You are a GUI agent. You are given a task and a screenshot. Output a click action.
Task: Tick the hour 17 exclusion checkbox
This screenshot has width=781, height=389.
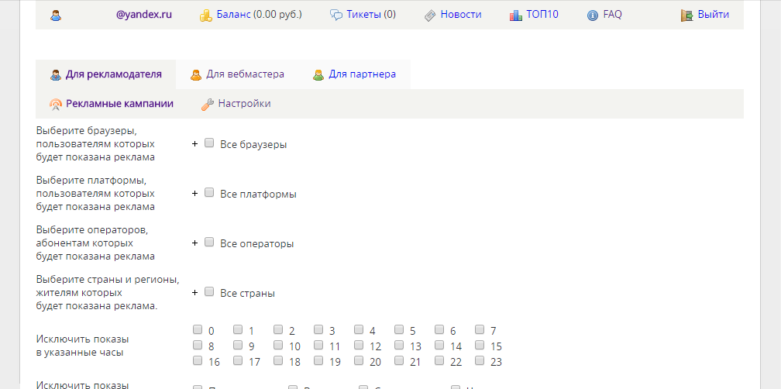(238, 360)
